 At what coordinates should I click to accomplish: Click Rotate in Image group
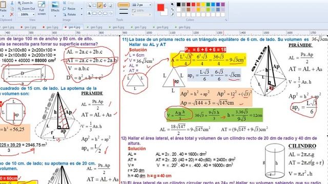(x=69, y=14)
